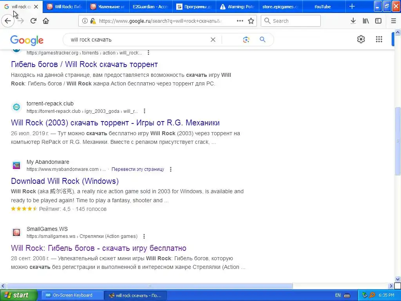Click the browser forward arrow
401x301 pixels.
(x=21, y=21)
